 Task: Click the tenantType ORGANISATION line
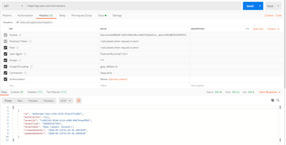point(43,124)
